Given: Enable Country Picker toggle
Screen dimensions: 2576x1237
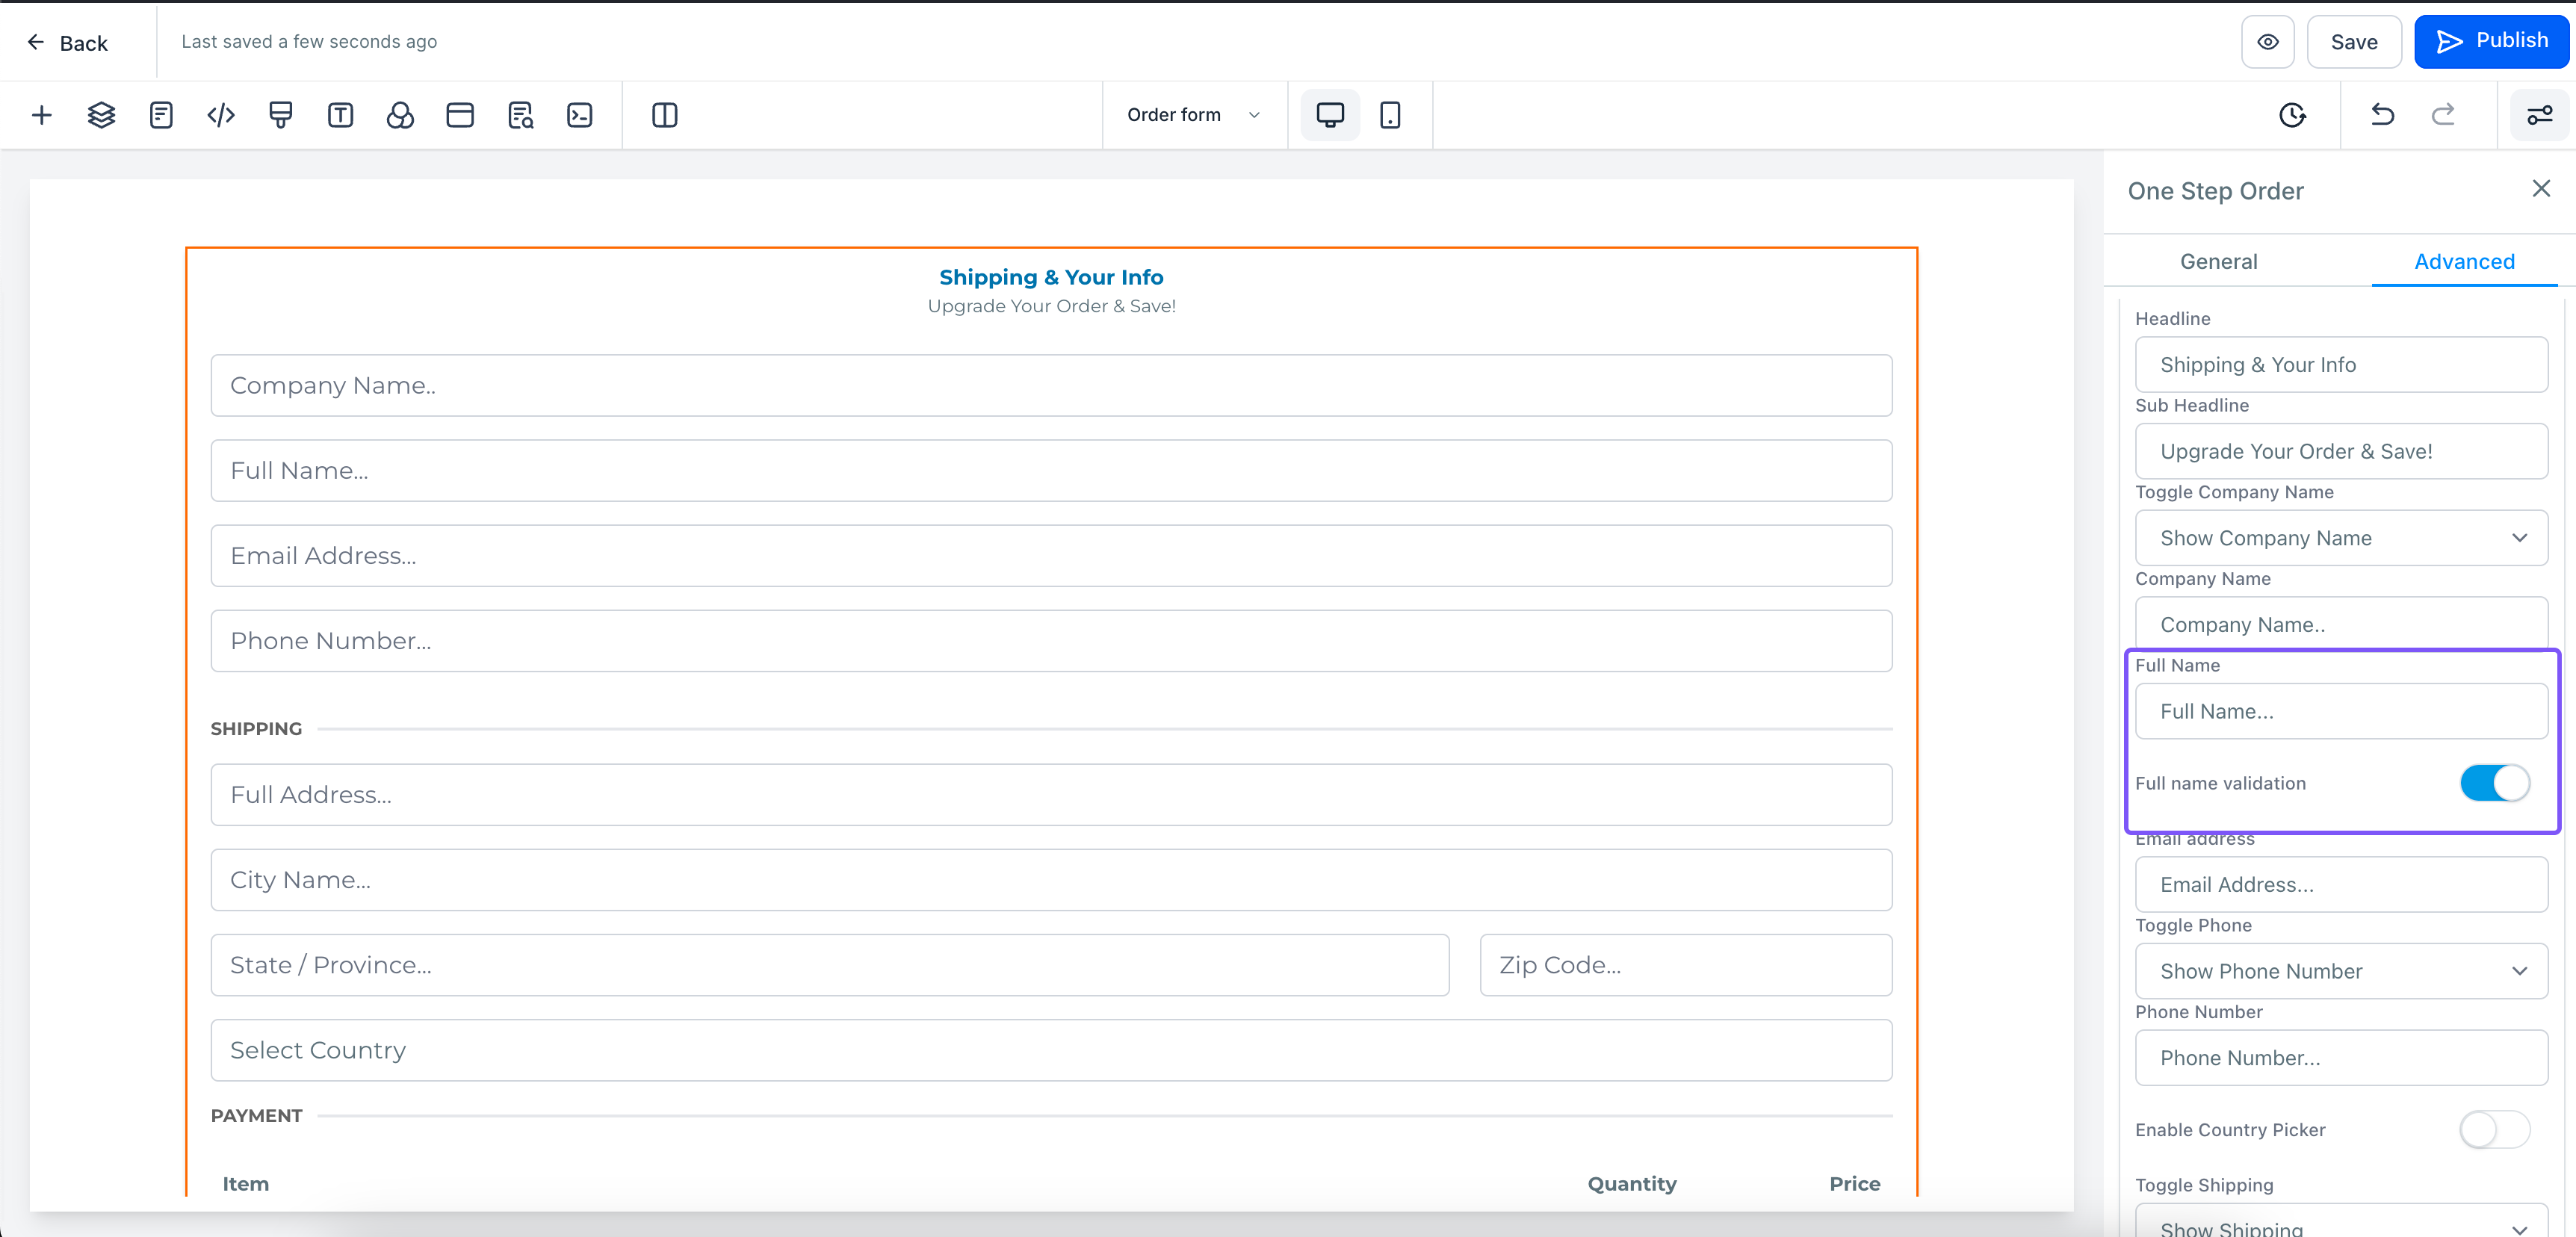Looking at the screenshot, I should tap(2494, 1130).
